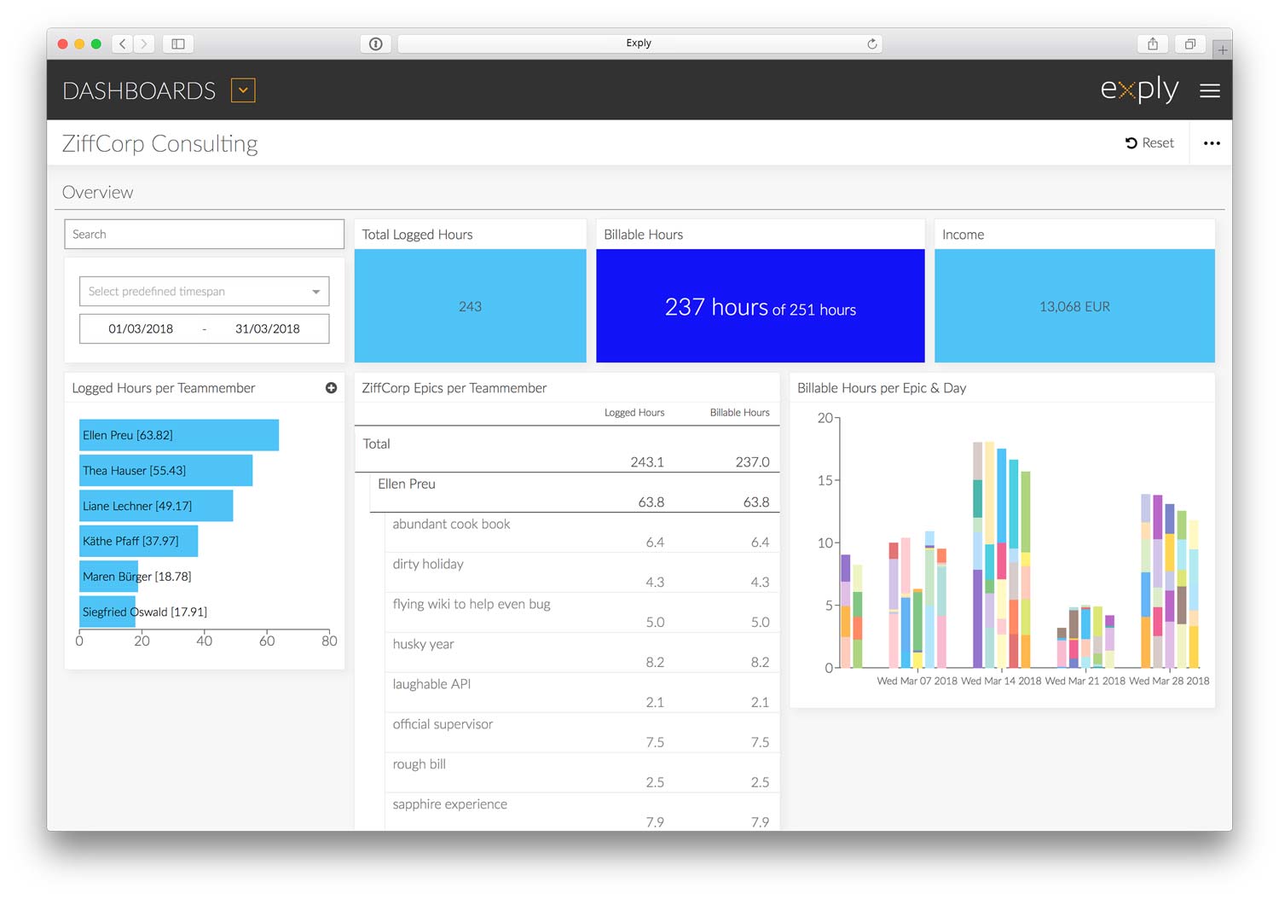The width and height of the screenshot is (1279, 899).
Task: Open the Dashboards dropdown chevron
Action: coord(243,90)
